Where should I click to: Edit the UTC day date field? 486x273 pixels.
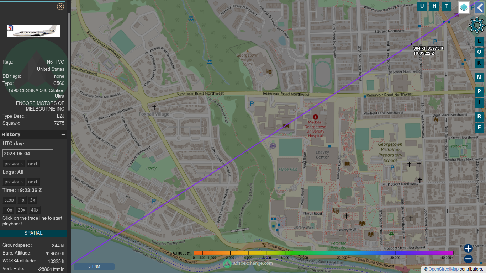click(28, 154)
